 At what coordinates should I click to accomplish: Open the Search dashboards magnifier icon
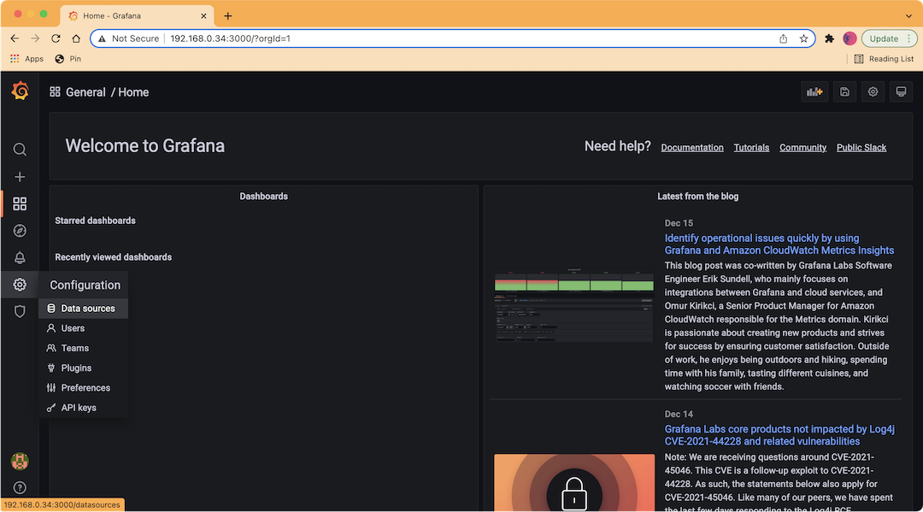20,150
